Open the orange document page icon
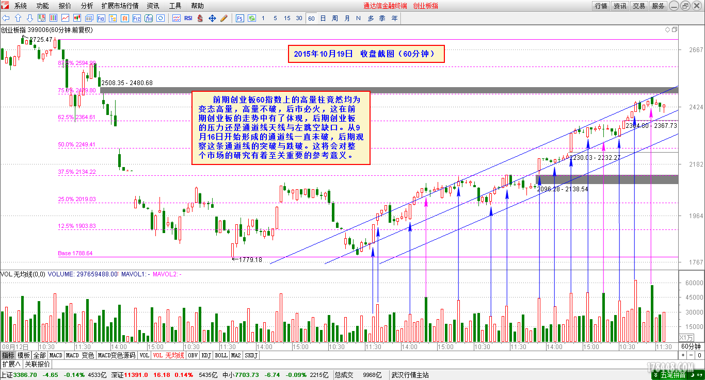This screenshot has width=705, height=380. 124,18
